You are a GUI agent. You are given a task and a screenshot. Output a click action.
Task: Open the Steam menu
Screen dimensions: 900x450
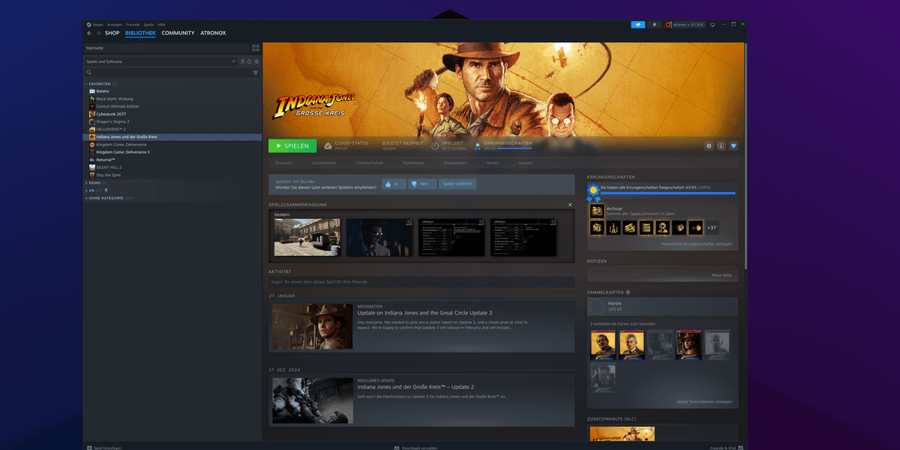coord(97,24)
